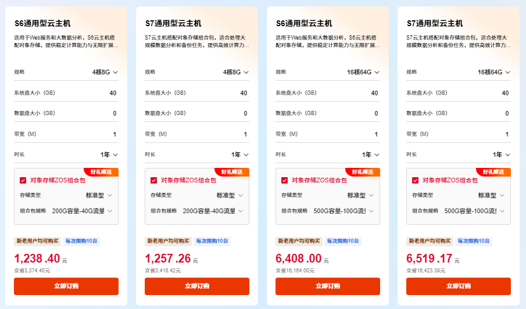
Task: Uncheck 对象存储ZOS组合包 on first S6 card
Action: click(23, 180)
